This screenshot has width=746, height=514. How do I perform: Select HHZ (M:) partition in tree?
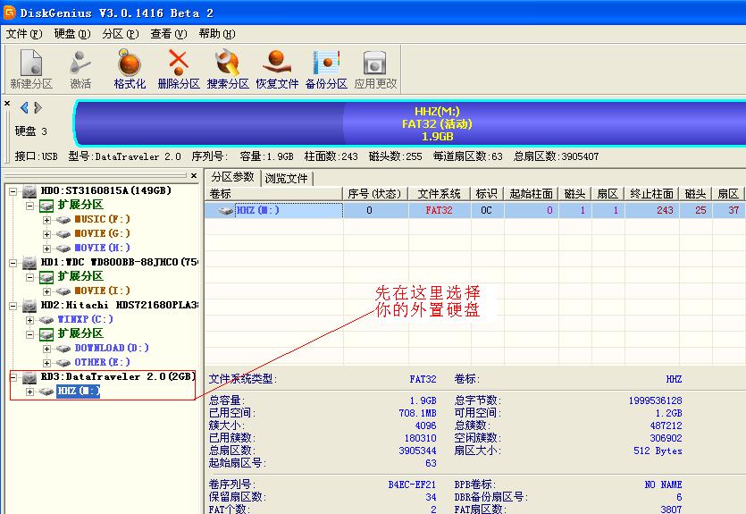point(79,391)
